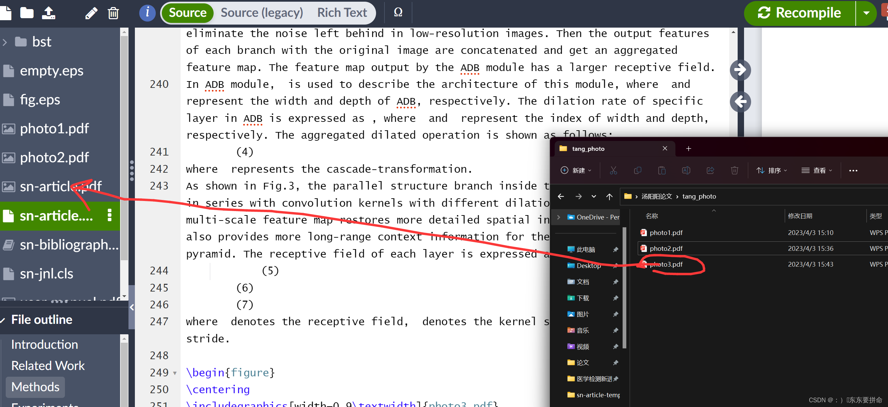Click the cut scissors icon in Explorer
The height and width of the screenshot is (407, 888).
point(613,170)
